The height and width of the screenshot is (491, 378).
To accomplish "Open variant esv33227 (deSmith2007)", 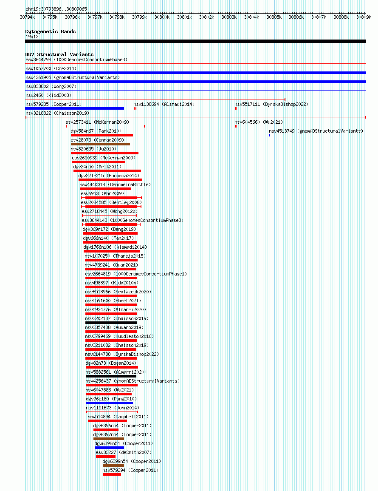I will tap(124, 452).
